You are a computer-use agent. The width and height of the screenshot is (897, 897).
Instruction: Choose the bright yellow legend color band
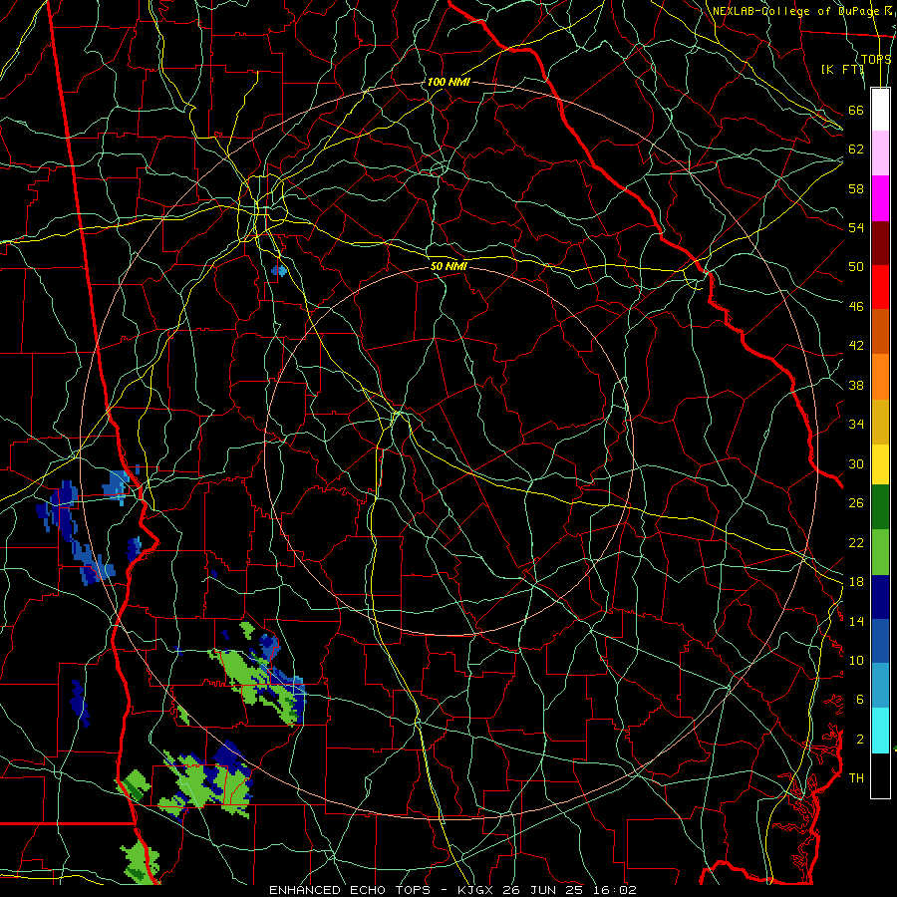point(880,463)
